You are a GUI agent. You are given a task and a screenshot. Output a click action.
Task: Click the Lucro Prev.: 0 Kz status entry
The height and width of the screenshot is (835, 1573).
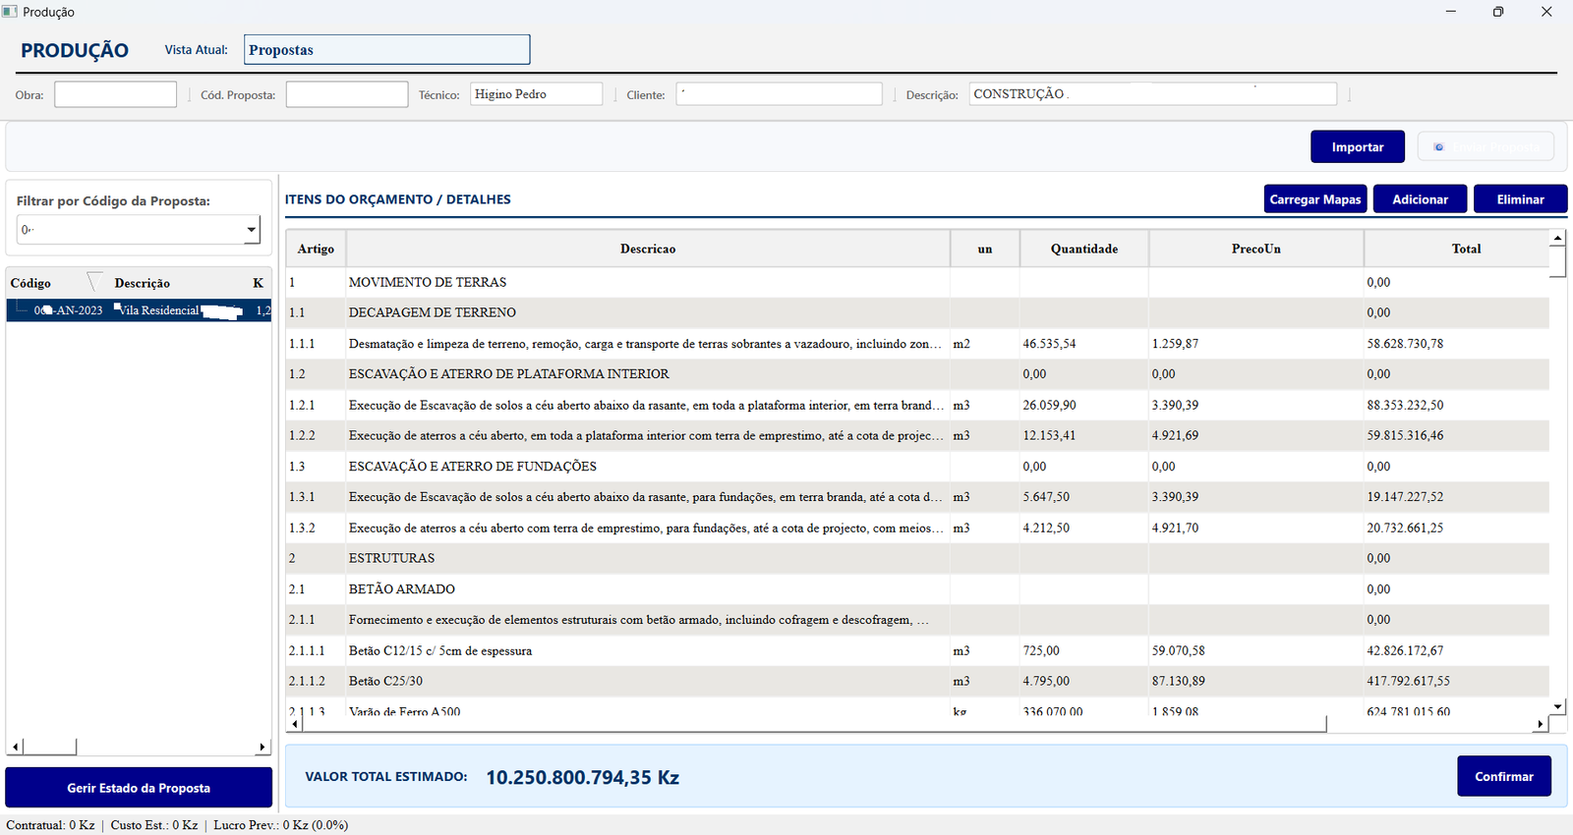point(281,825)
